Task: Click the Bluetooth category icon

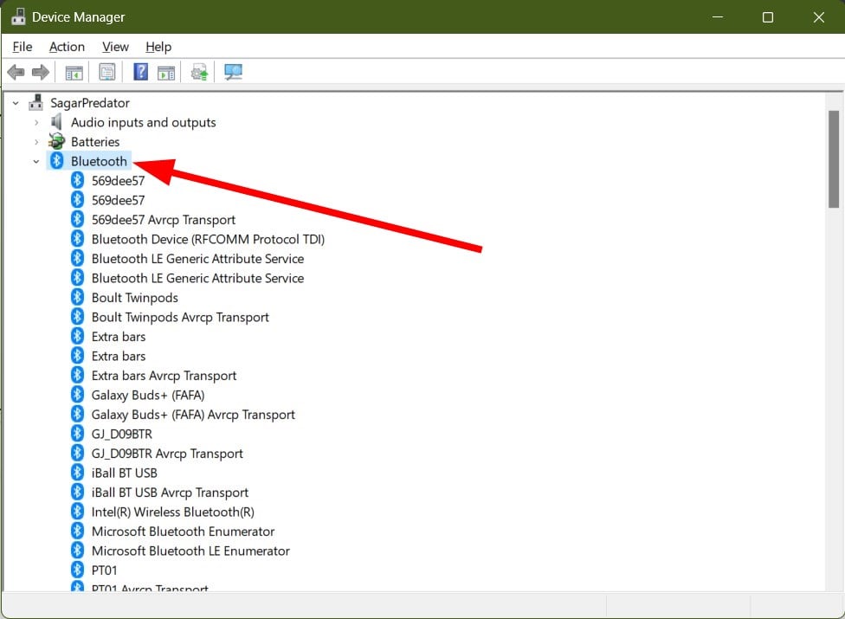Action: [x=56, y=161]
